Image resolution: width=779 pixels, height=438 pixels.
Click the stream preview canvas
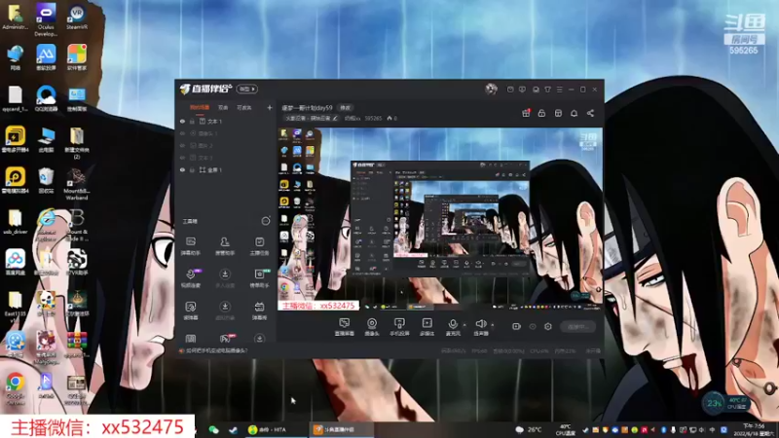click(440, 220)
